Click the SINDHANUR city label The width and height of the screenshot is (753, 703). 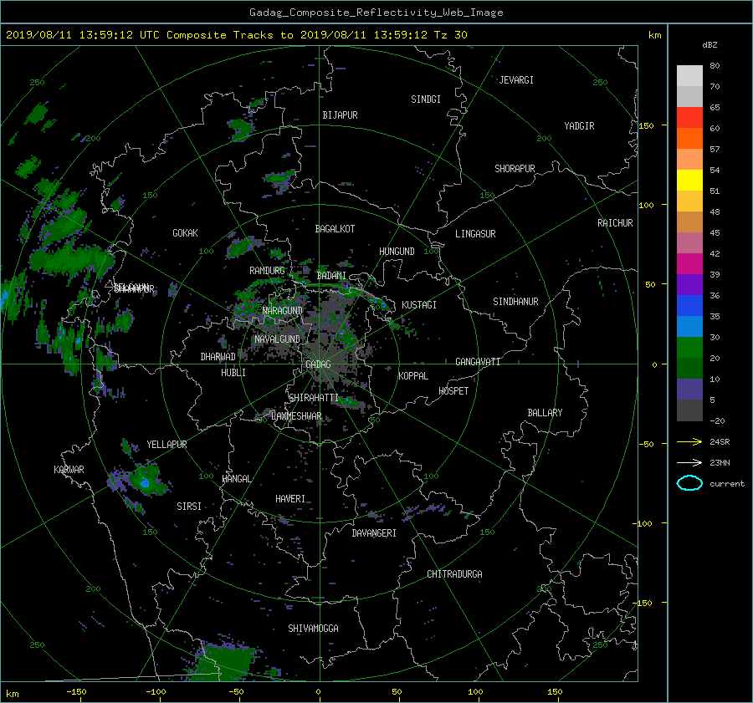point(515,302)
